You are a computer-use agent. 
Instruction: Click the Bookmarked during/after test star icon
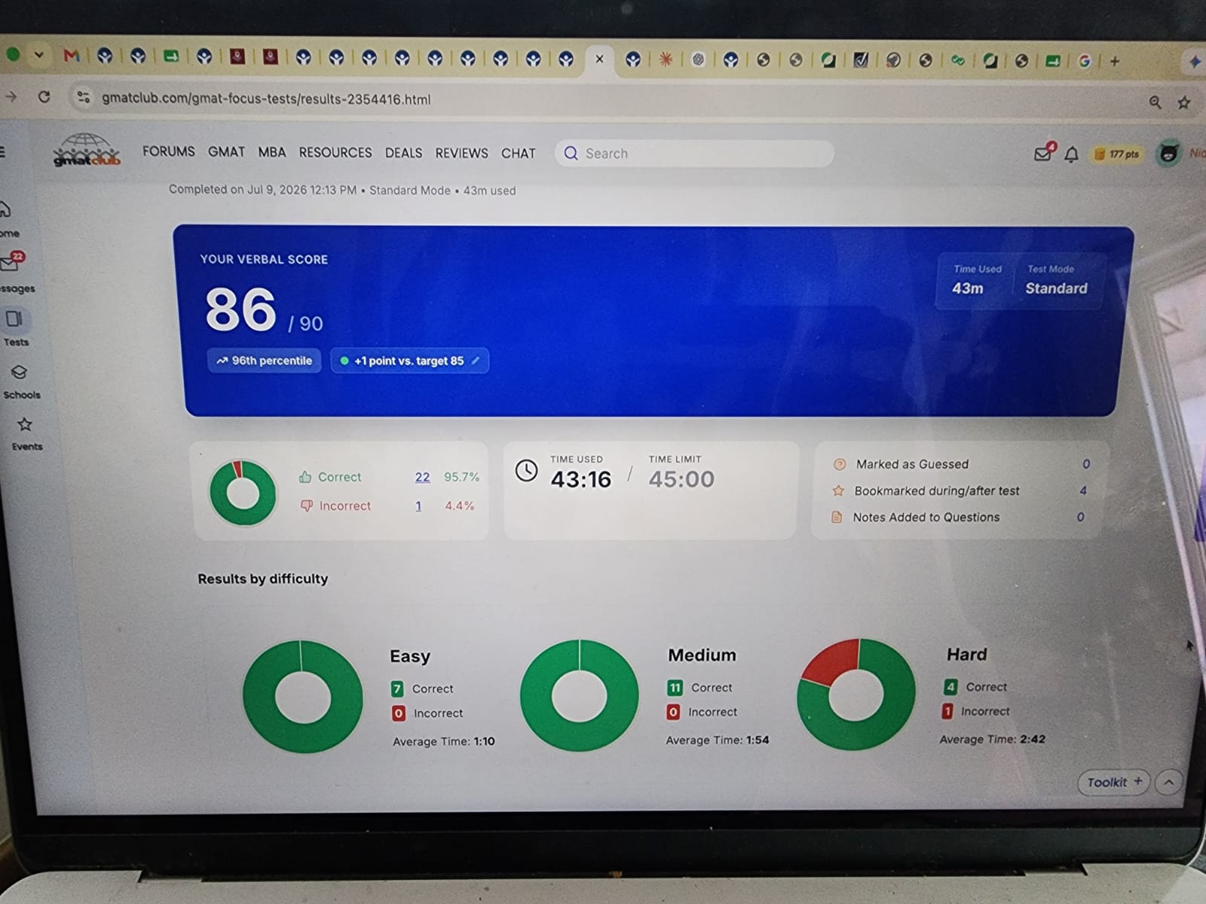(x=838, y=490)
